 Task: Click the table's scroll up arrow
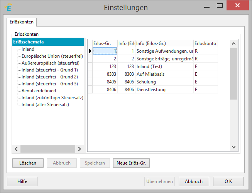pos(234,43)
